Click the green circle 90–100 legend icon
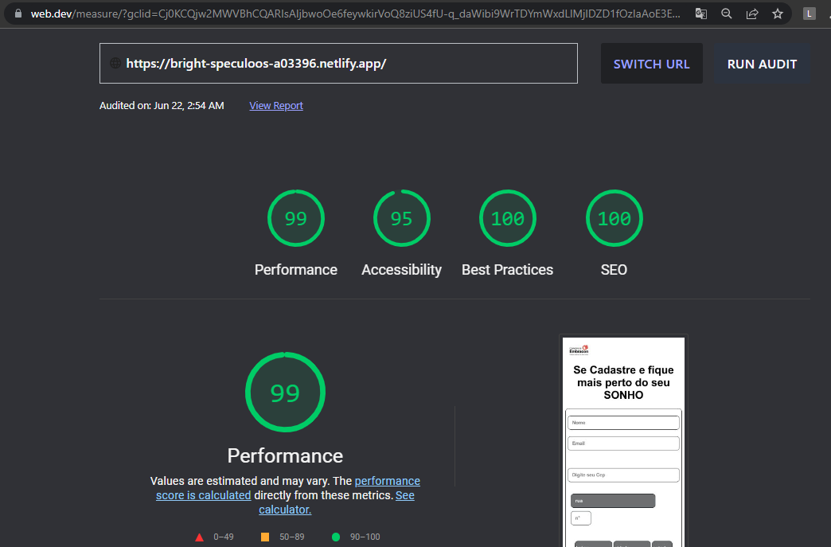831x547 pixels. pyautogui.click(x=335, y=537)
